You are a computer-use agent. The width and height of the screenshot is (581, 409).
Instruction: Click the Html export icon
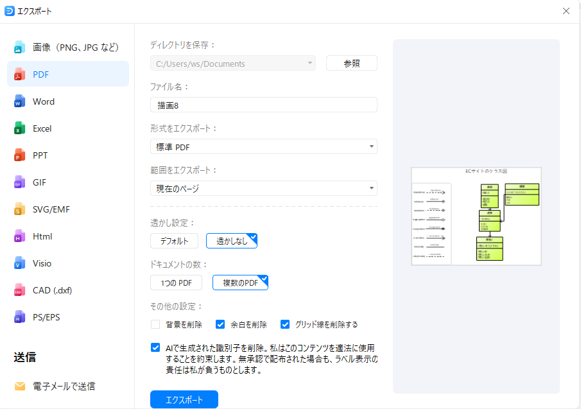tap(19, 236)
